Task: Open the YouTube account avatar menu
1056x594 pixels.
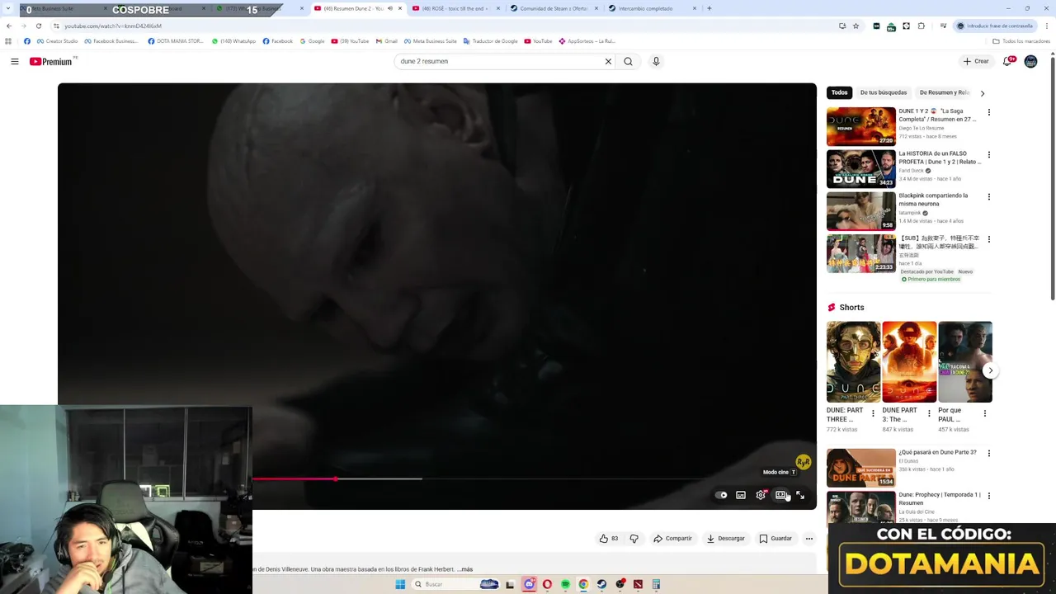Action: [x=1030, y=61]
